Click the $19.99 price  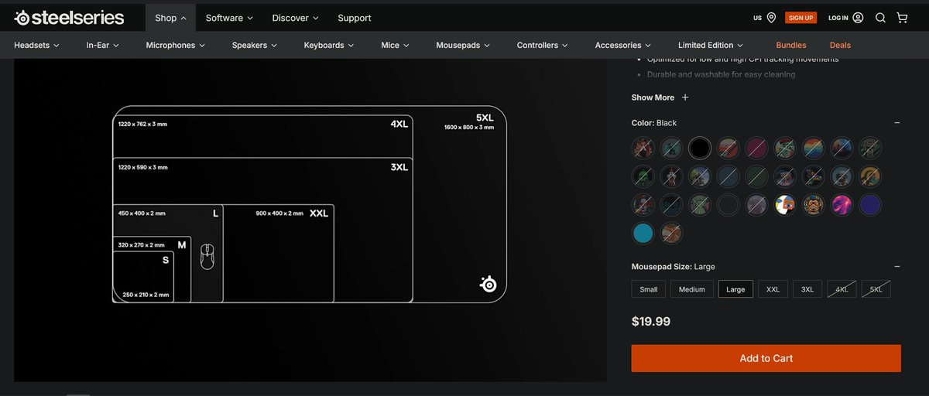[651, 321]
